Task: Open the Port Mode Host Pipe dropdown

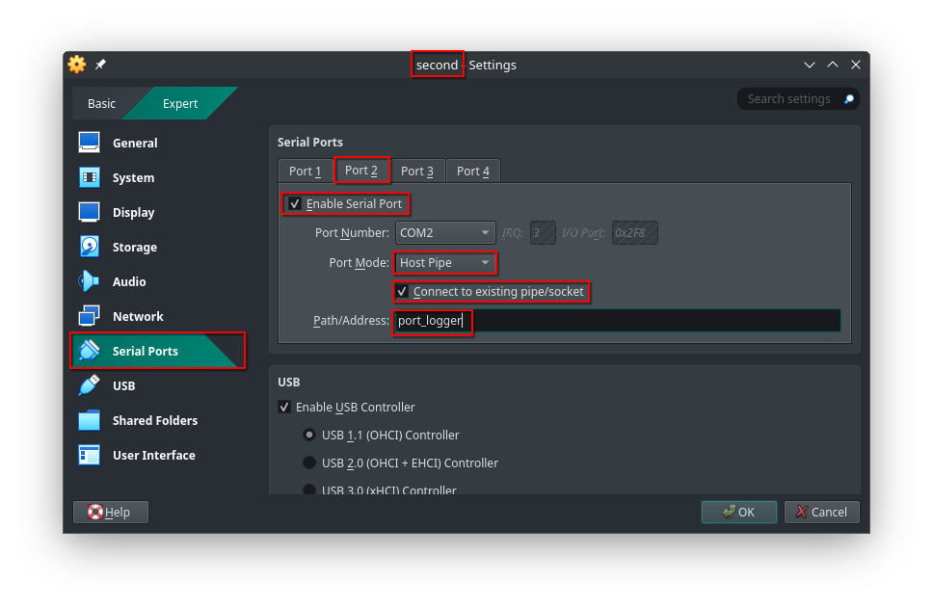Action: tap(445, 262)
